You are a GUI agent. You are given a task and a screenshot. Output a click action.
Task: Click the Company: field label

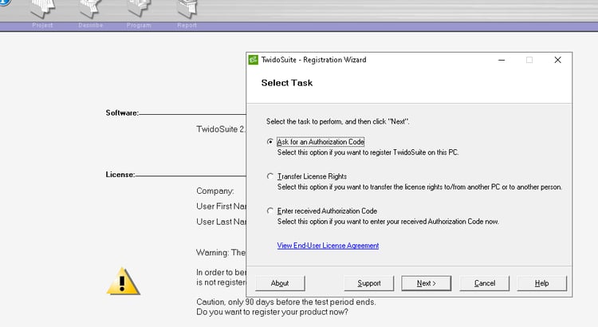[215, 191]
